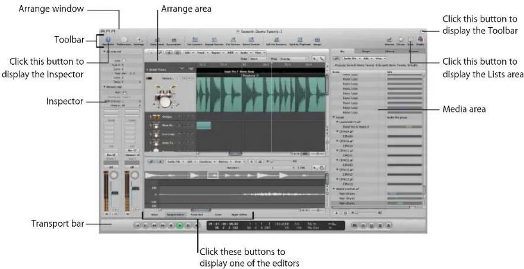The width and height of the screenshot is (524, 269).
Task: Toggle the Icon checkbox in the track parameters
Action: [x=125, y=92]
